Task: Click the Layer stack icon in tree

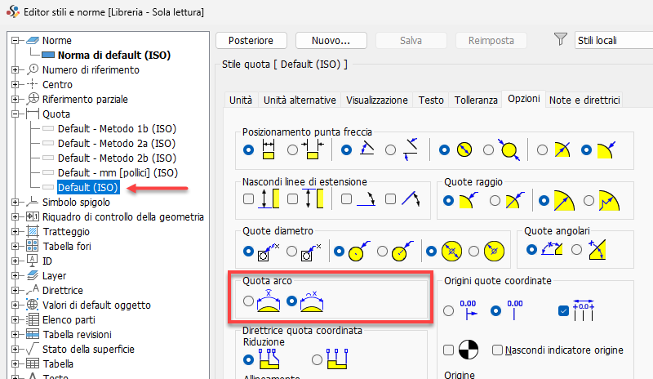Action: pos(33,275)
